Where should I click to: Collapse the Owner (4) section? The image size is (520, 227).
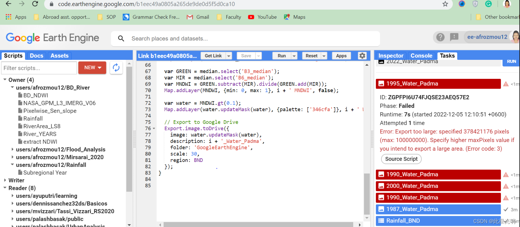point(5,80)
